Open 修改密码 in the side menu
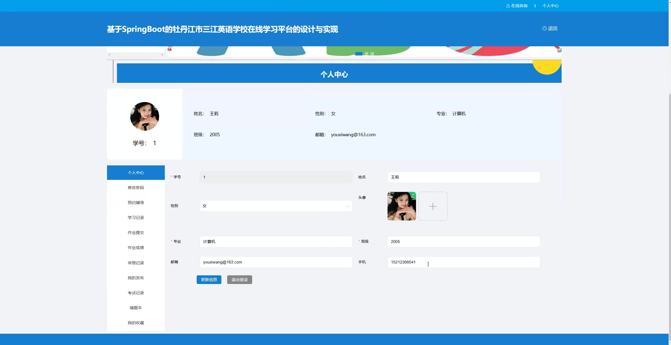The height and width of the screenshot is (345, 671). [x=136, y=188]
